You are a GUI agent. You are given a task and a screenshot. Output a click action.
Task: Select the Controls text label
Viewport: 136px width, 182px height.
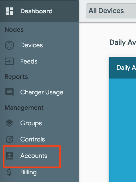click(x=32, y=139)
